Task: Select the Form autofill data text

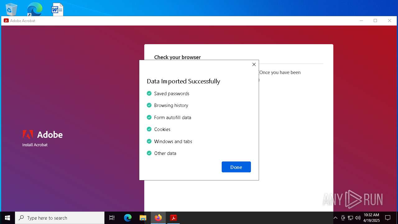Action: [173, 117]
